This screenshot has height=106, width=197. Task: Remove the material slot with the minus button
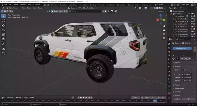(x=195, y=50)
